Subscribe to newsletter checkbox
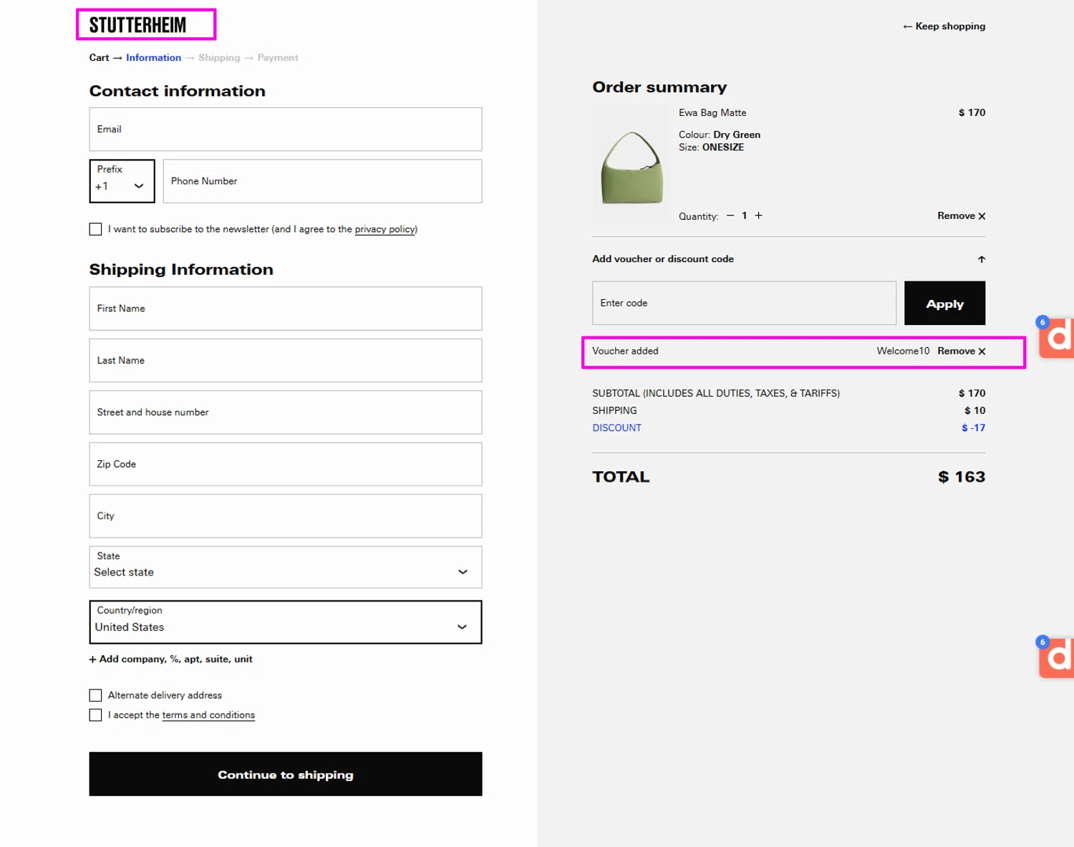The image size is (1074, 847). point(95,229)
